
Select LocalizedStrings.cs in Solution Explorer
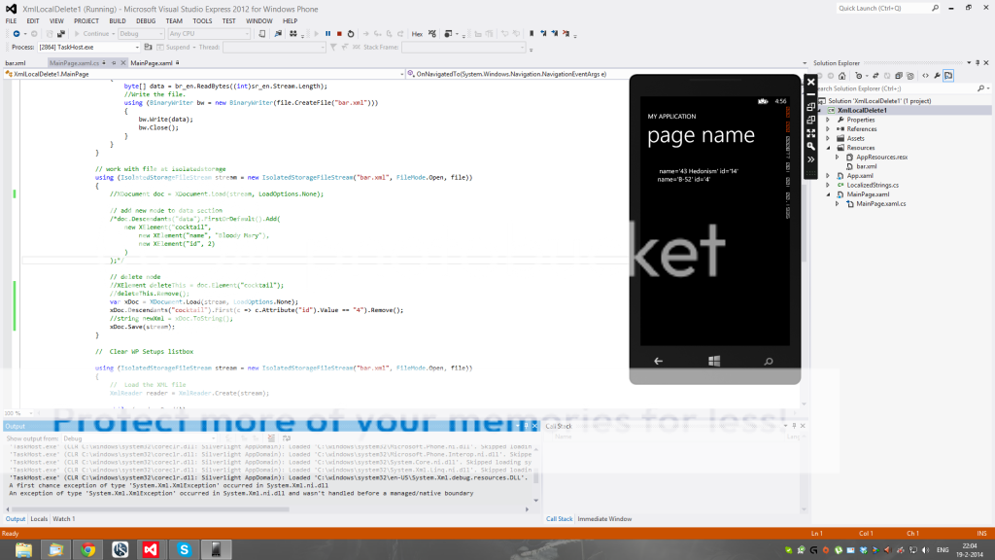pyautogui.click(x=873, y=185)
